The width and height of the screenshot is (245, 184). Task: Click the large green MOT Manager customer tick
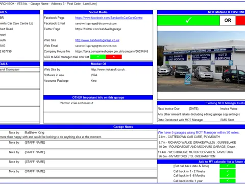188,20
